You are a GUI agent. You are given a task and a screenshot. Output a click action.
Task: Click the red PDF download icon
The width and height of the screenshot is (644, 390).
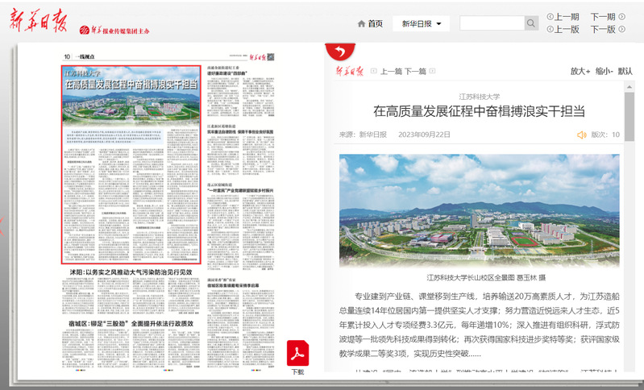297,354
